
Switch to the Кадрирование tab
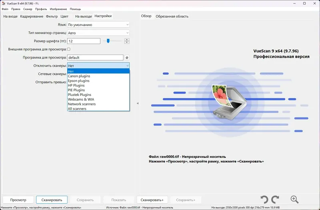pyautogui.click(x=32, y=16)
